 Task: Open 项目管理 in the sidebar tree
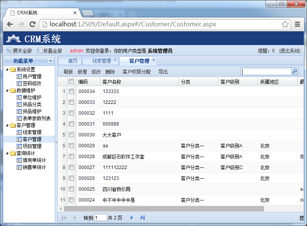point(32,146)
